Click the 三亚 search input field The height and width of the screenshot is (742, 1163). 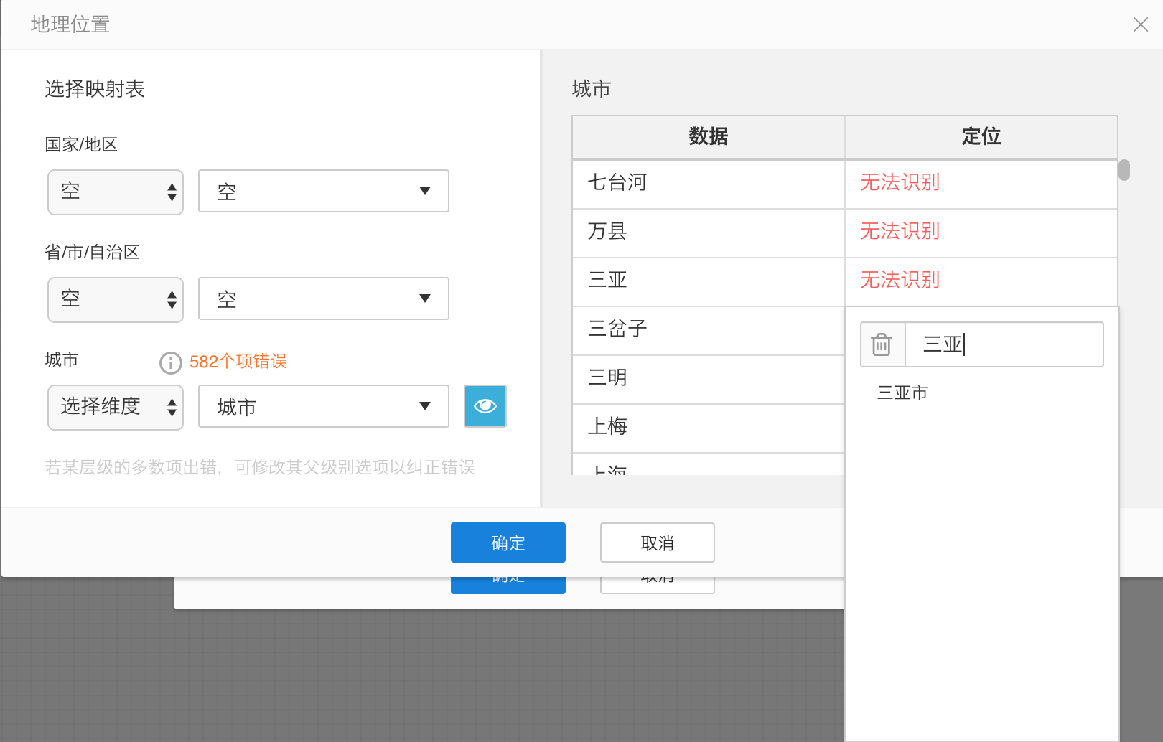(x=1004, y=345)
